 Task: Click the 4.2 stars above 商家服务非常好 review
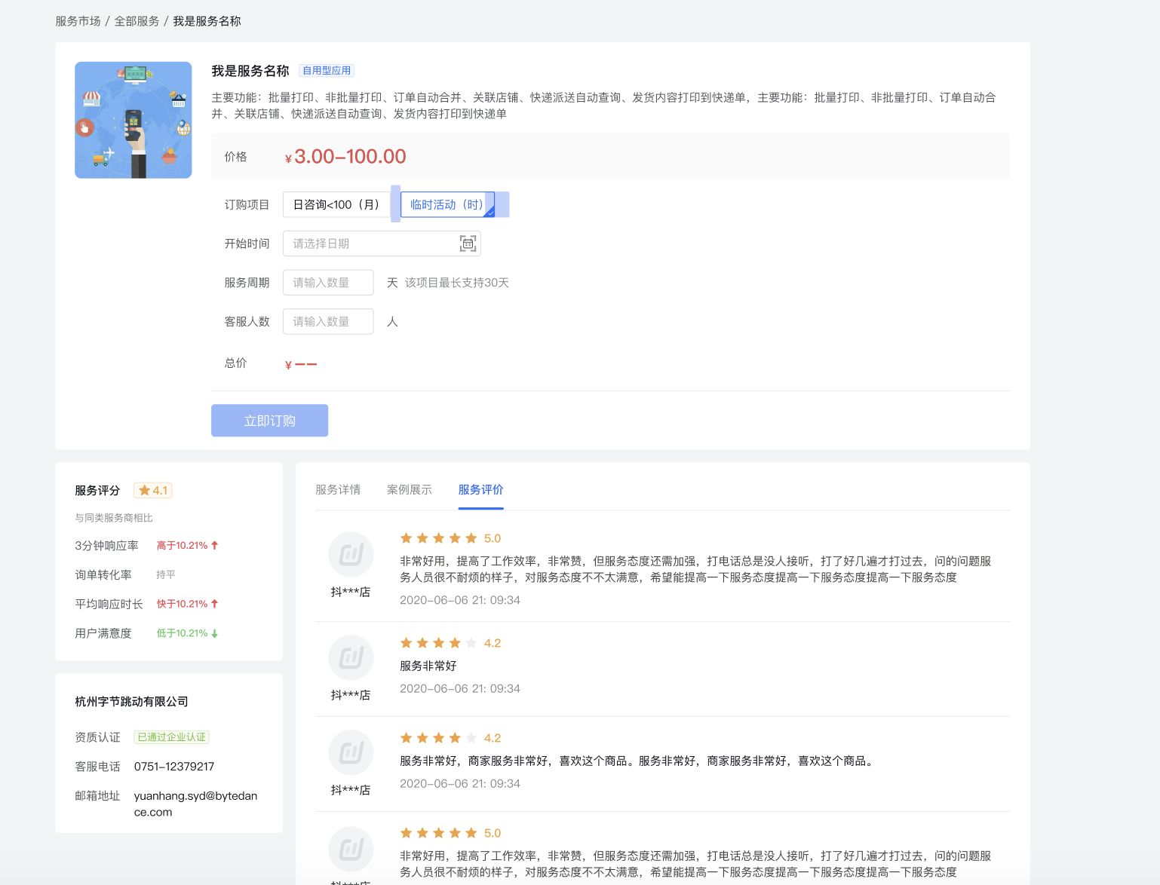click(450, 738)
